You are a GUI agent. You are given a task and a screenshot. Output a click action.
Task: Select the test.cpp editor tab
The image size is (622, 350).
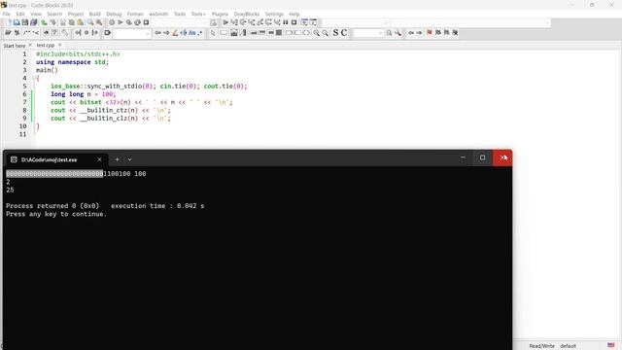tap(46, 46)
